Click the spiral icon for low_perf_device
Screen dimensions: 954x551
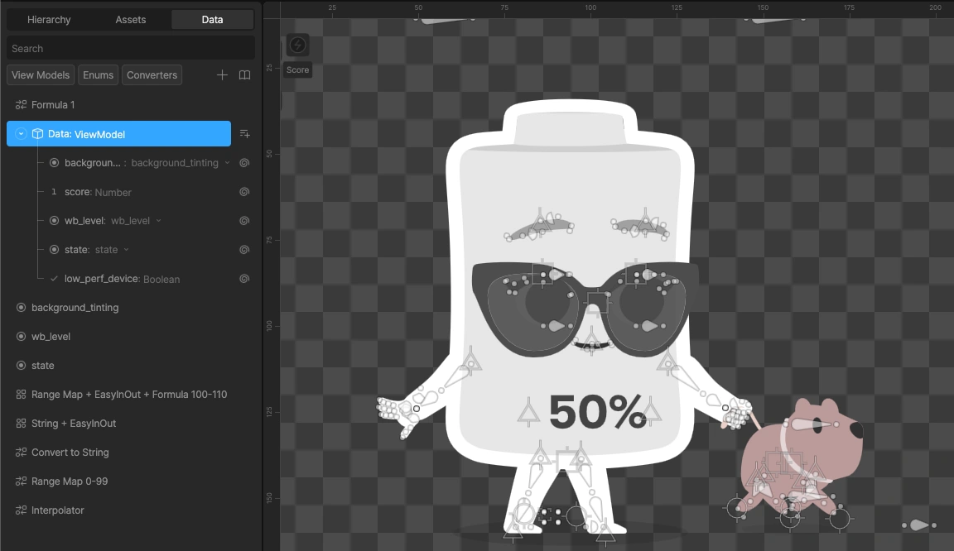tap(244, 279)
